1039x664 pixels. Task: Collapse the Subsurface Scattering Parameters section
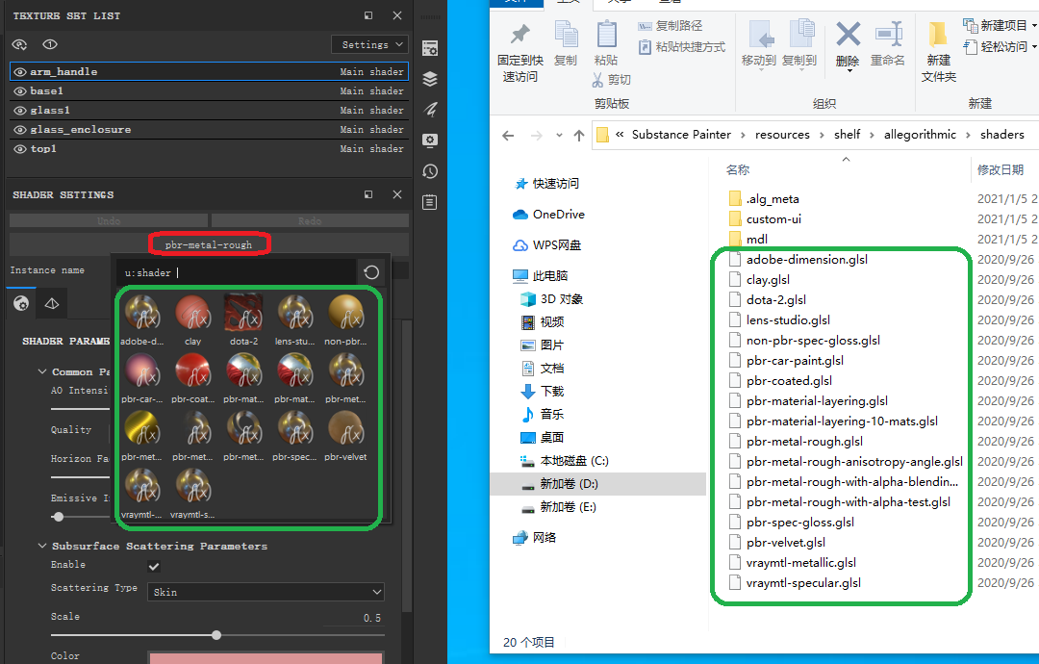[x=41, y=545]
